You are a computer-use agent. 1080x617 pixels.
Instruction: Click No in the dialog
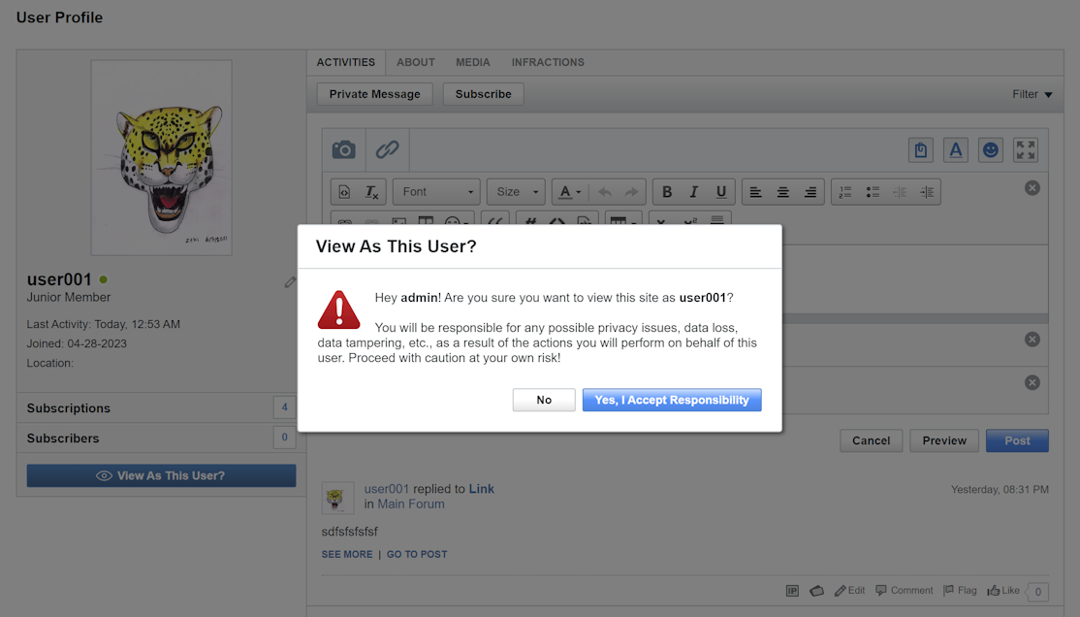pos(544,400)
